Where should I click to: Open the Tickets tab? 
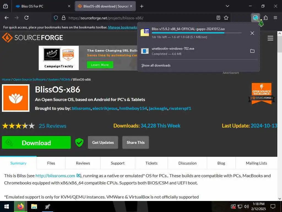151,163
